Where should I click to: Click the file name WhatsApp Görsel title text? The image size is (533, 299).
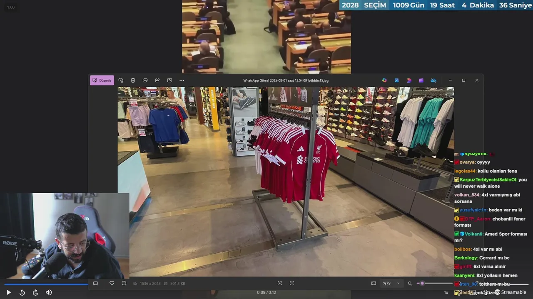[286, 80]
